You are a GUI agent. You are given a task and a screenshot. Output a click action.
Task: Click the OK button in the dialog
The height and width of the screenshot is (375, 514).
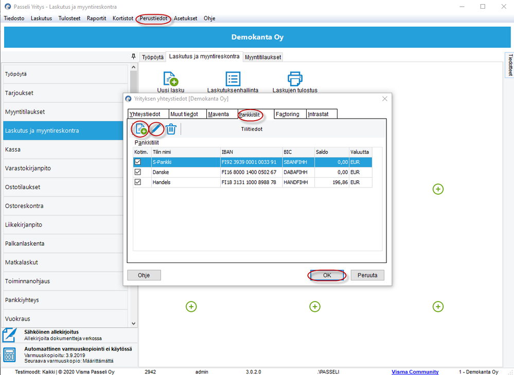click(327, 275)
